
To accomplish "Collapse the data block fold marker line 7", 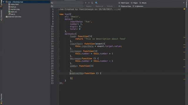I will point(59,19).
